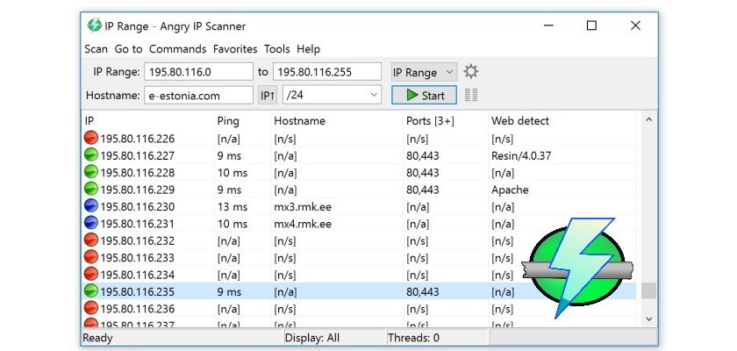Image resolution: width=737 pixels, height=351 pixels.
Task: Click the Angry IP Scanner title bar icon
Action: (95, 25)
